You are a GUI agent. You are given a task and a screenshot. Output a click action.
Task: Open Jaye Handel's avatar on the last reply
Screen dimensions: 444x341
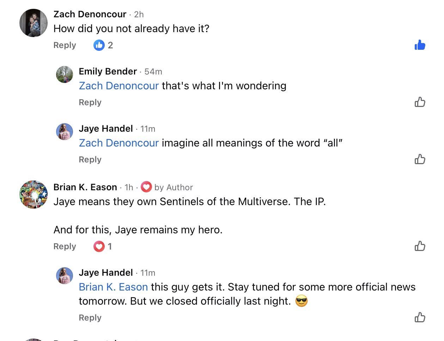coord(65,276)
